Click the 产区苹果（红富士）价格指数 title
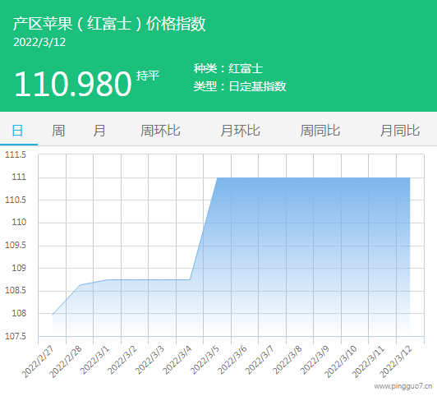The width and height of the screenshot is (437, 396). pyautogui.click(x=109, y=23)
